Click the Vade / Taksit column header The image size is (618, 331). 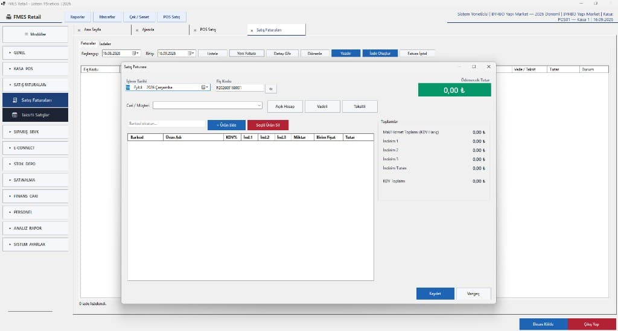pos(529,69)
